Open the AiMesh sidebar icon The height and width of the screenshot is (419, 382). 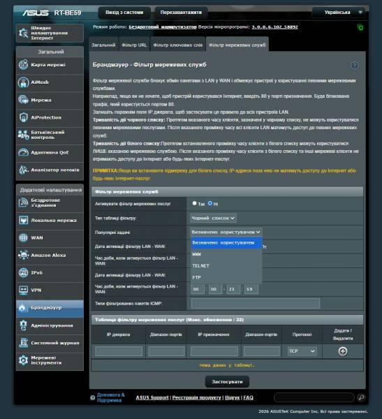[x=23, y=82]
